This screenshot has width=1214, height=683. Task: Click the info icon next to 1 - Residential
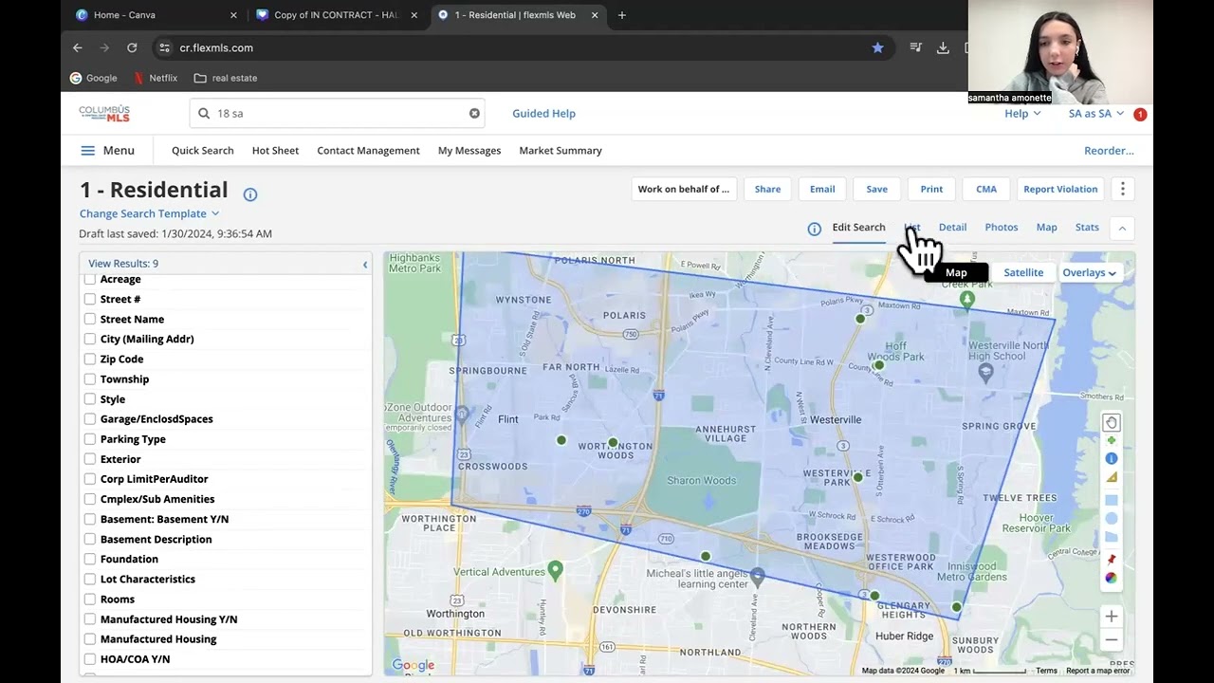(x=250, y=194)
